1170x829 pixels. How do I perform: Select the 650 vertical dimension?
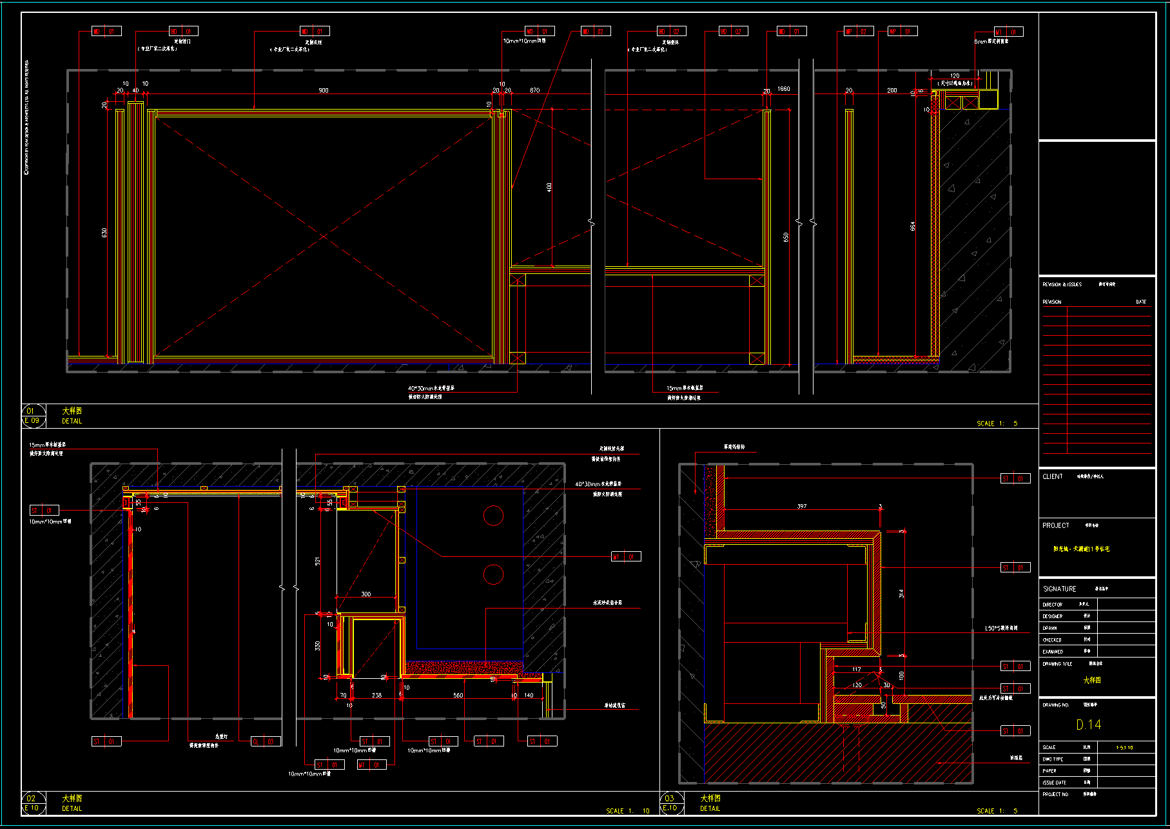point(786,237)
